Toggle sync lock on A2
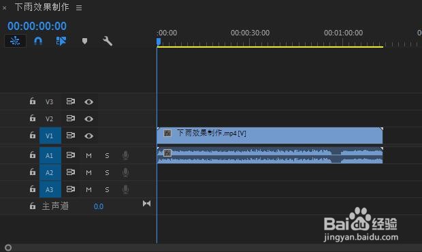The height and width of the screenshot is (252, 422). tap(71, 172)
